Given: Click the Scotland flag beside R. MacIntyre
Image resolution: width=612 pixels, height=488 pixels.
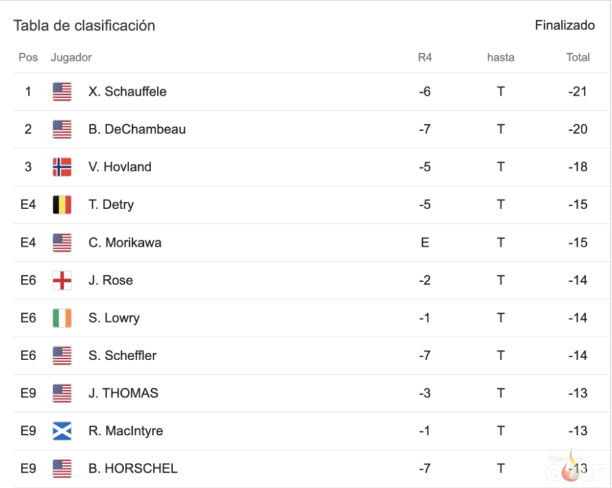Looking at the screenshot, I should click(62, 431).
